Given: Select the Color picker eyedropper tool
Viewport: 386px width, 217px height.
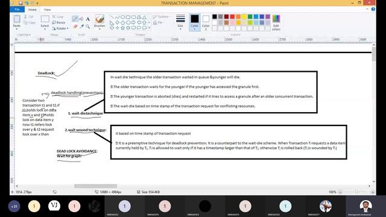Looking at the screenshot, I should click(81, 27).
